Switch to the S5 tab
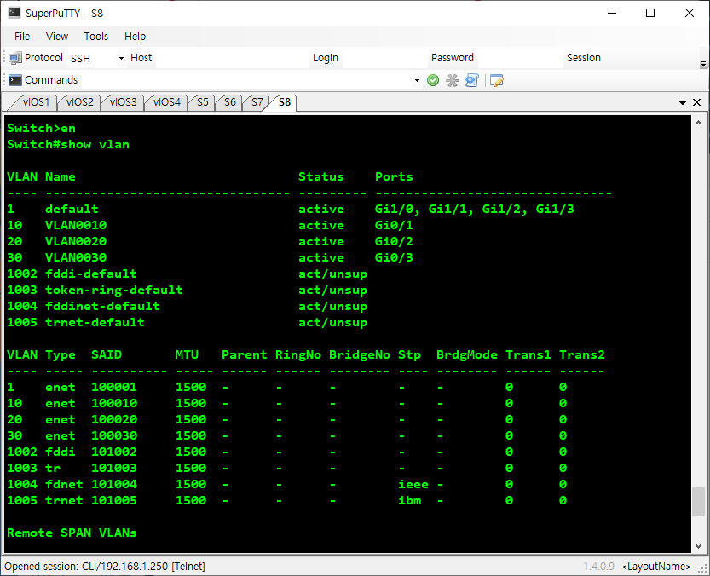Screen dimensions: 710x576 pyautogui.click(x=202, y=102)
